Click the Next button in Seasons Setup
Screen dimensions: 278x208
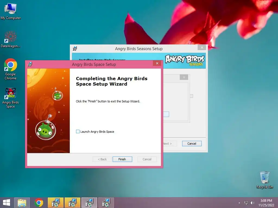(170, 144)
